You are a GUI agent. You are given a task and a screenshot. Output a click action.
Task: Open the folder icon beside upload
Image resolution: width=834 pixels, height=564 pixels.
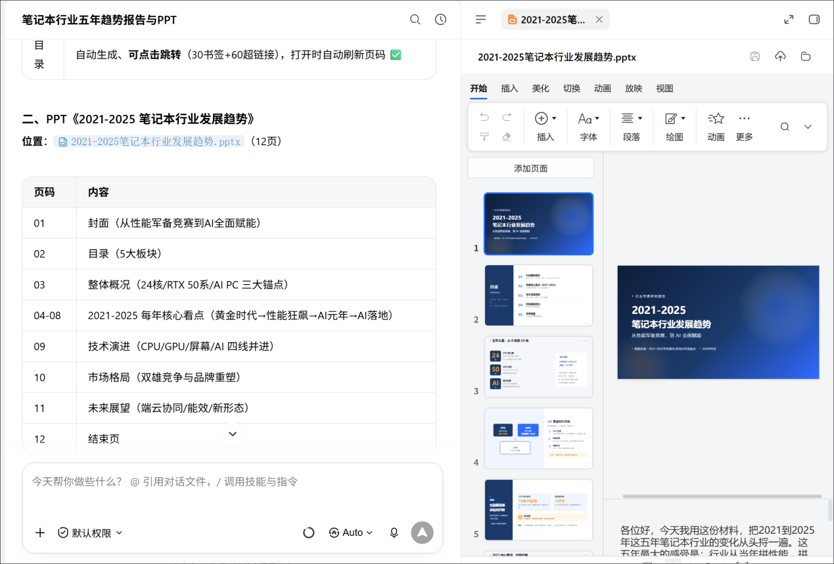tap(806, 56)
